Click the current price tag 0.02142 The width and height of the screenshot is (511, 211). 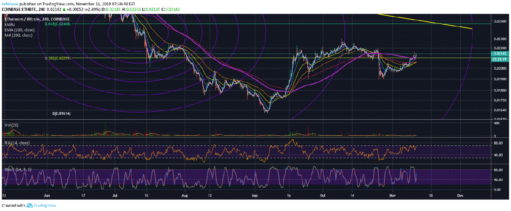coord(500,54)
